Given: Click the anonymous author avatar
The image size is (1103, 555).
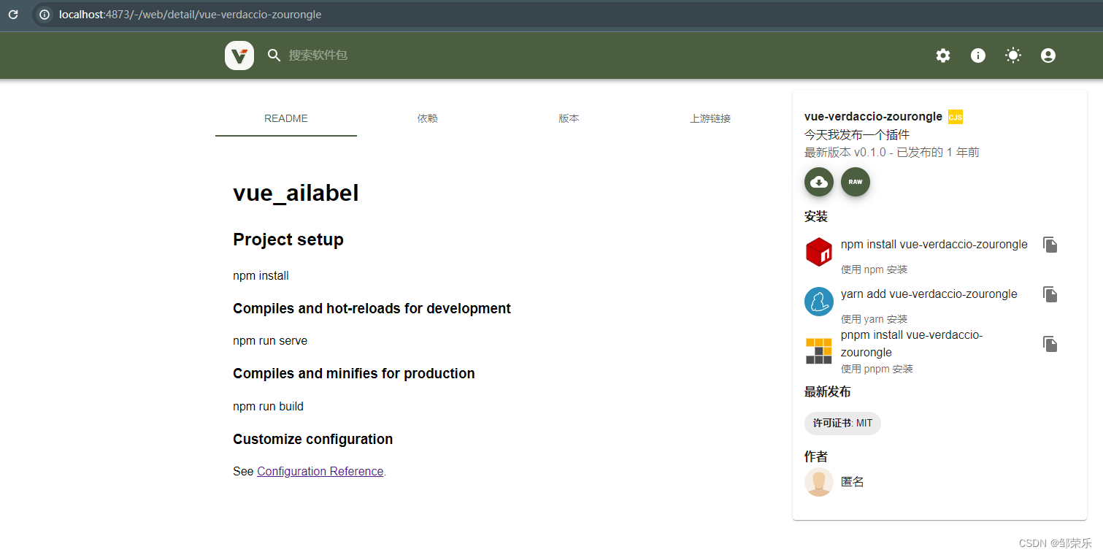Looking at the screenshot, I should 819,482.
